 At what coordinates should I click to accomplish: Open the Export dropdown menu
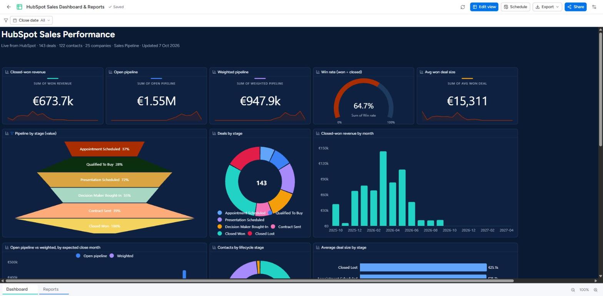point(547,7)
